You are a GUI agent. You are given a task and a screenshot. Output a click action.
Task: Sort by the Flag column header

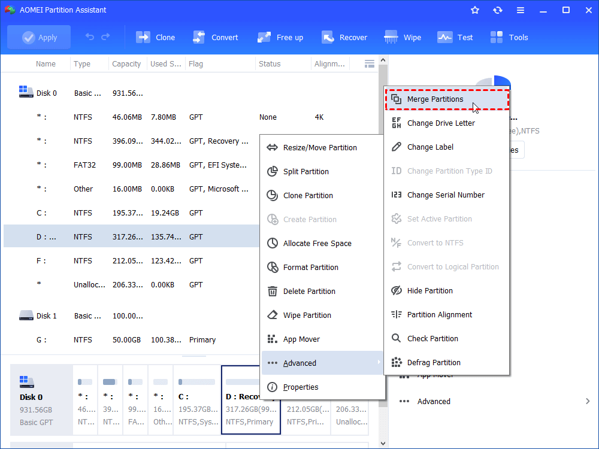196,64
